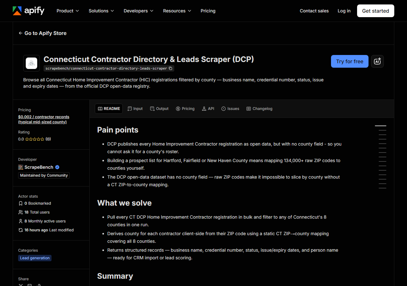The height and width of the screenshot is (286, 407).
Task: Click the Total users people icon
Action: (x=21, y=212)
